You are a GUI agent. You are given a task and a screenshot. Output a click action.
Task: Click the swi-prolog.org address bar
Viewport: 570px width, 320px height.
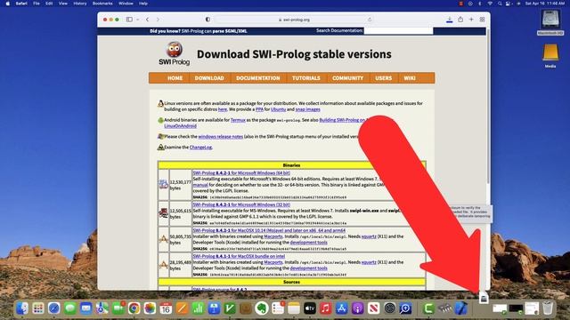(294, 20)
